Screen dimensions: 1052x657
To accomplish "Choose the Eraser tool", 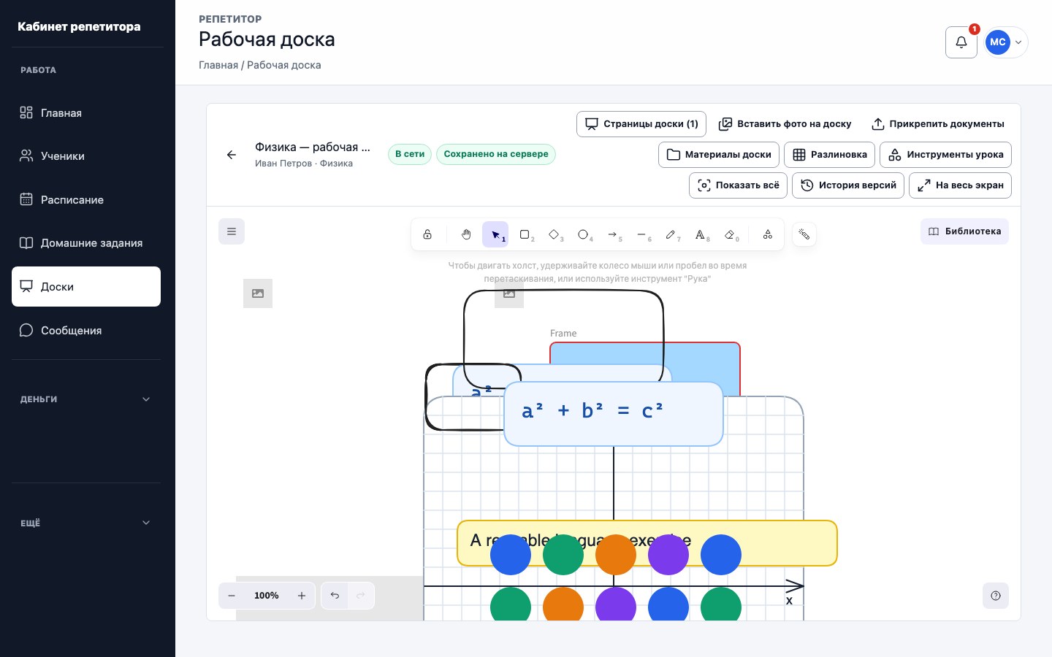I will pyautogui.click(x=730, y=234).
